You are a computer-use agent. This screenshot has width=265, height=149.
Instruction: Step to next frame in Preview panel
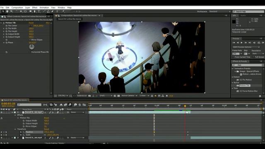click(246, 43)
